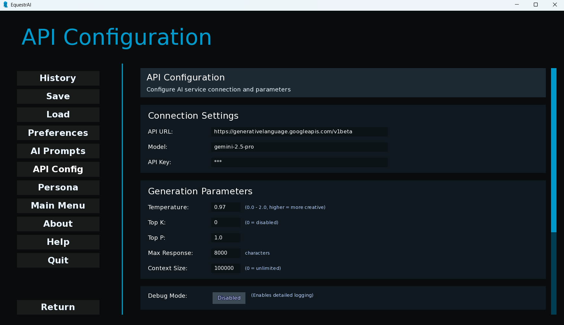Quit the application
Image resolution: width=564 pixels, height=325 pixels.
click(x=58, y=260)
